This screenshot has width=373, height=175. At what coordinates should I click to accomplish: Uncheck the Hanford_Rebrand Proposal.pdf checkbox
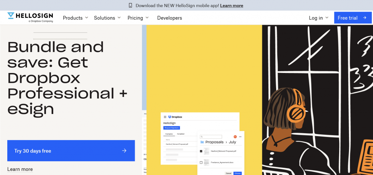click(201, 151)
